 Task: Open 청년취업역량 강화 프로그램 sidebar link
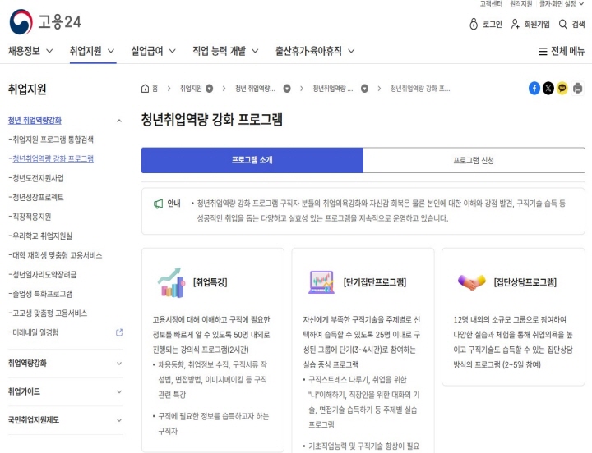[x=51, y=158]
